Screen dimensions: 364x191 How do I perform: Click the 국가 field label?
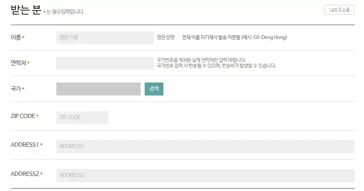click(x=16, y=89)
